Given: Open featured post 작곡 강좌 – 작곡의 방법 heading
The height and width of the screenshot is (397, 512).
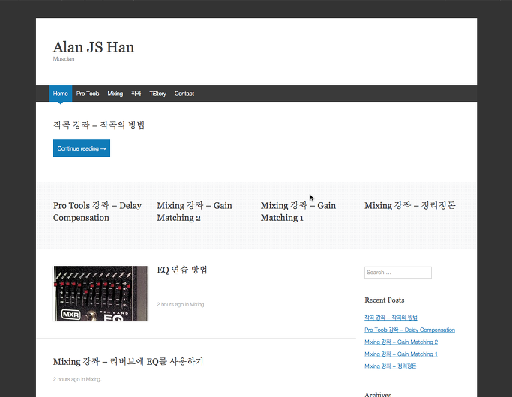Looking at the screenshot, I should [x=99, y=125].
